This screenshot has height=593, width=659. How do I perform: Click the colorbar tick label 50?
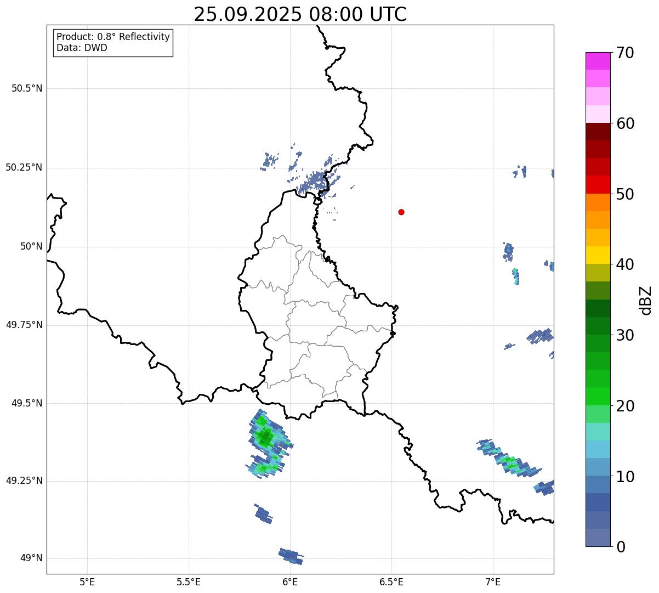pyautogui.click(x=625, y=194)
